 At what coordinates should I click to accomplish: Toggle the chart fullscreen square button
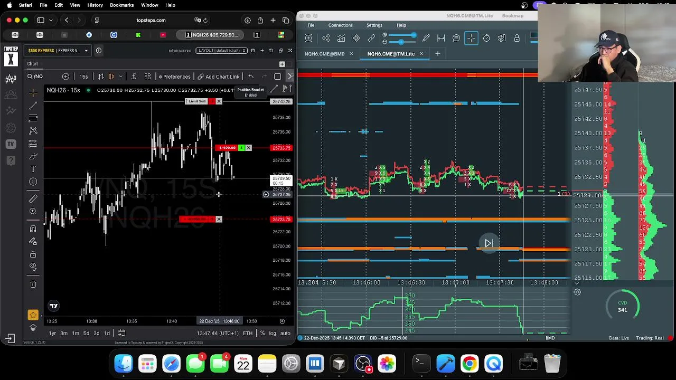click(277, 77)
